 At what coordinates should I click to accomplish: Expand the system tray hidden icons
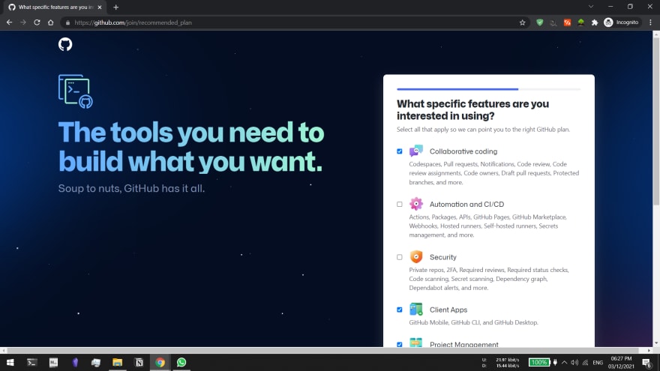[565, 362]
